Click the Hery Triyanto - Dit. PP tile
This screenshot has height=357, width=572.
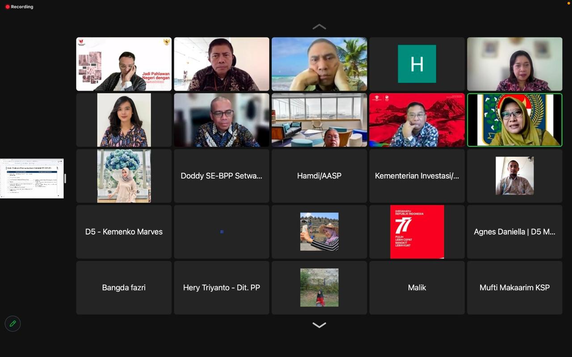point(222,288)
